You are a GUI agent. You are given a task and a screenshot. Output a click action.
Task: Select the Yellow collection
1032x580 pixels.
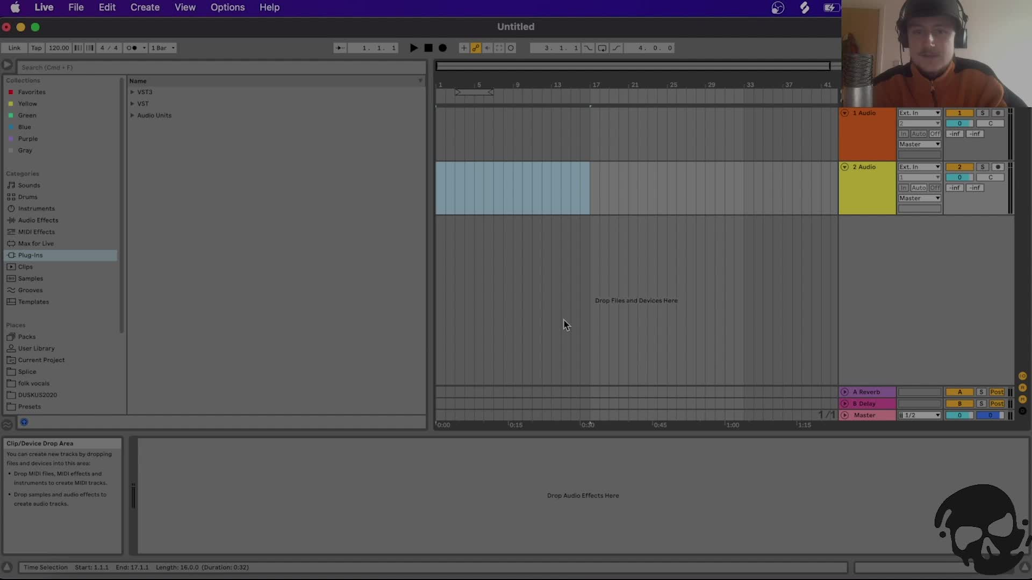tap(27, 104)
